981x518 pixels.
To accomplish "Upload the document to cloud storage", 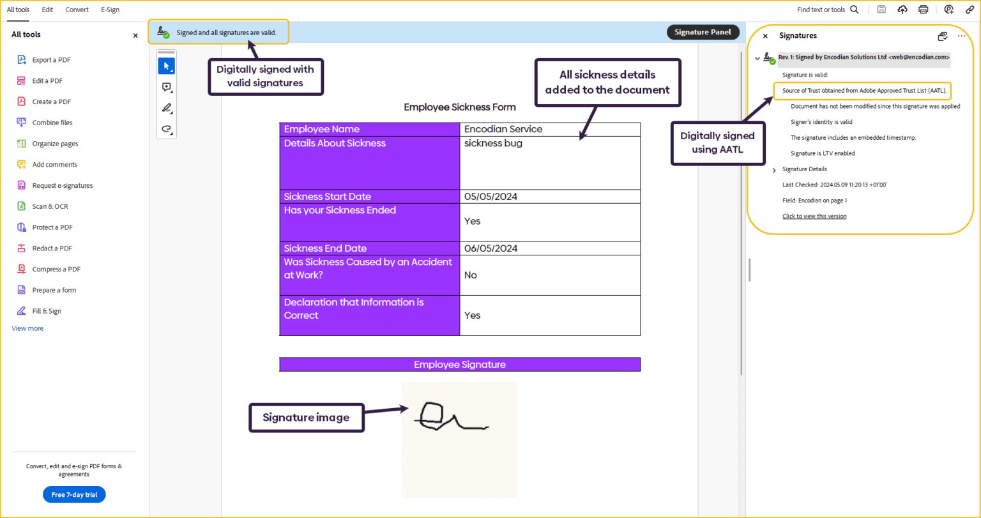I will click(902, 9).
